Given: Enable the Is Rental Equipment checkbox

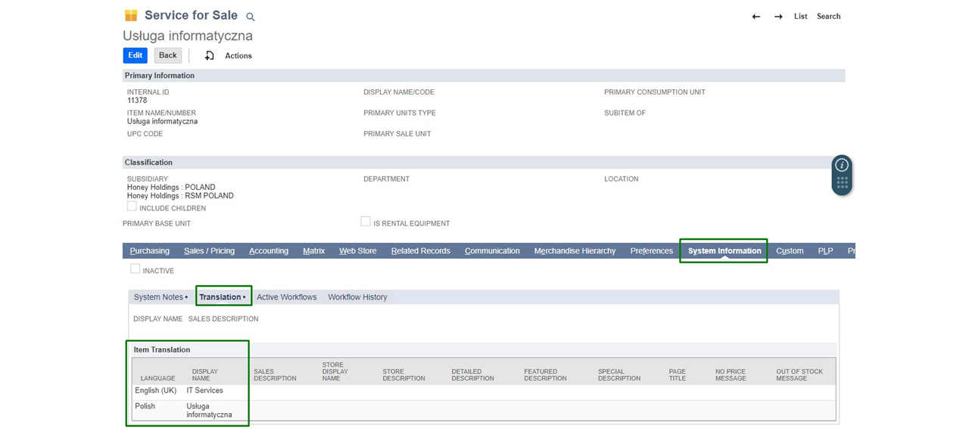Looking at the screenshot, I should pos(366,222).
